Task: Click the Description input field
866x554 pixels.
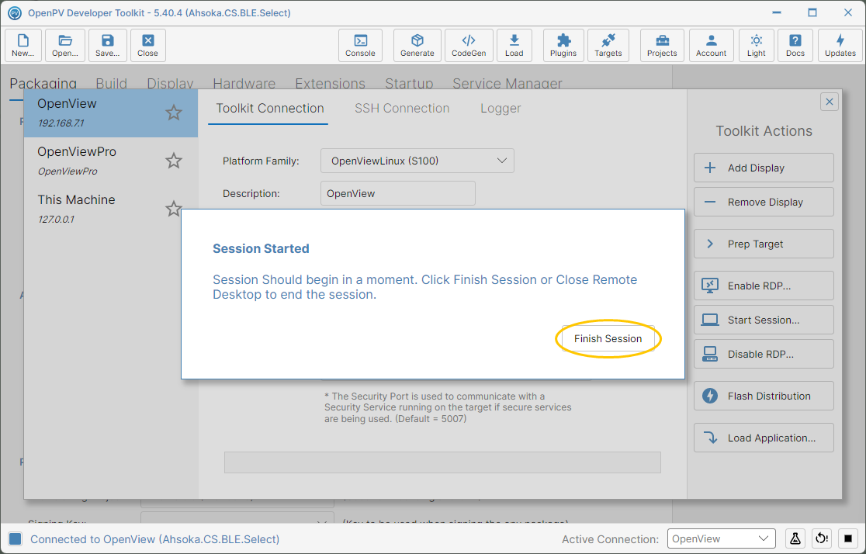Action: click(397, 193)
